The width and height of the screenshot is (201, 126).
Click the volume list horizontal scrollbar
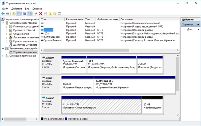coord(86,50)
